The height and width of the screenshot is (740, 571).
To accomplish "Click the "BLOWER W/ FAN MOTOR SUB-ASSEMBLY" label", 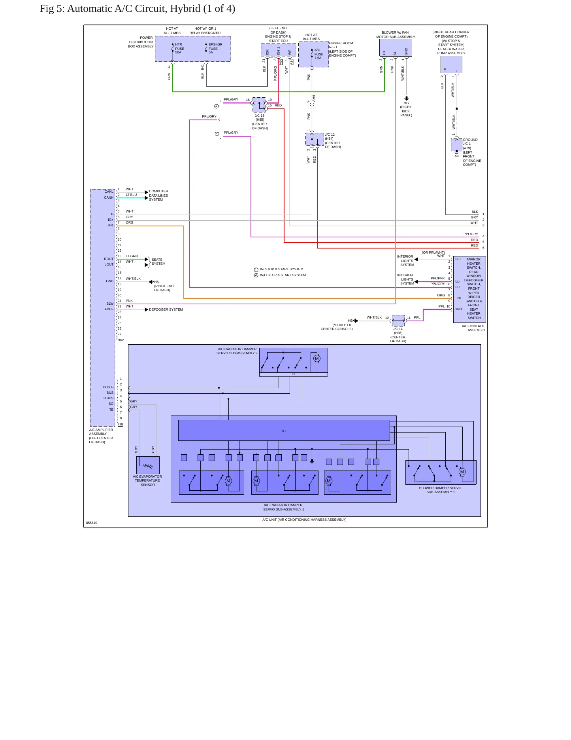I will click(x=396, y=35).
